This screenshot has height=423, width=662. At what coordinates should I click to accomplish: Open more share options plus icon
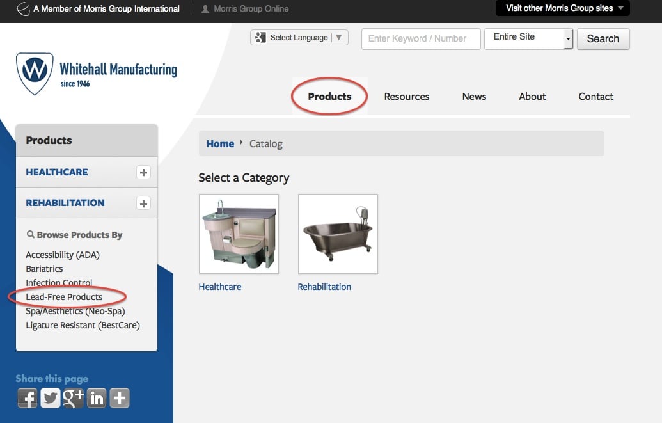point(120,398)
